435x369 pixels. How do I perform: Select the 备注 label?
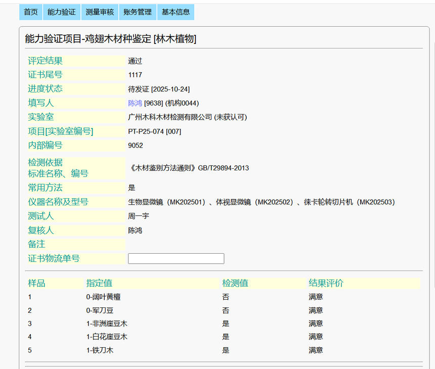coord(36,244)
